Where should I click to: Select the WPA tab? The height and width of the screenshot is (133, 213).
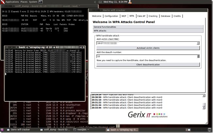pyautogui.click(x=132, y=16)
